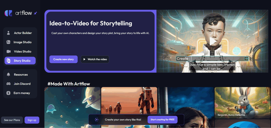The height and width of the screenshot is (128, 271).
Task: Click the Actor Builder person icon
Action: (x=8, y=33)
